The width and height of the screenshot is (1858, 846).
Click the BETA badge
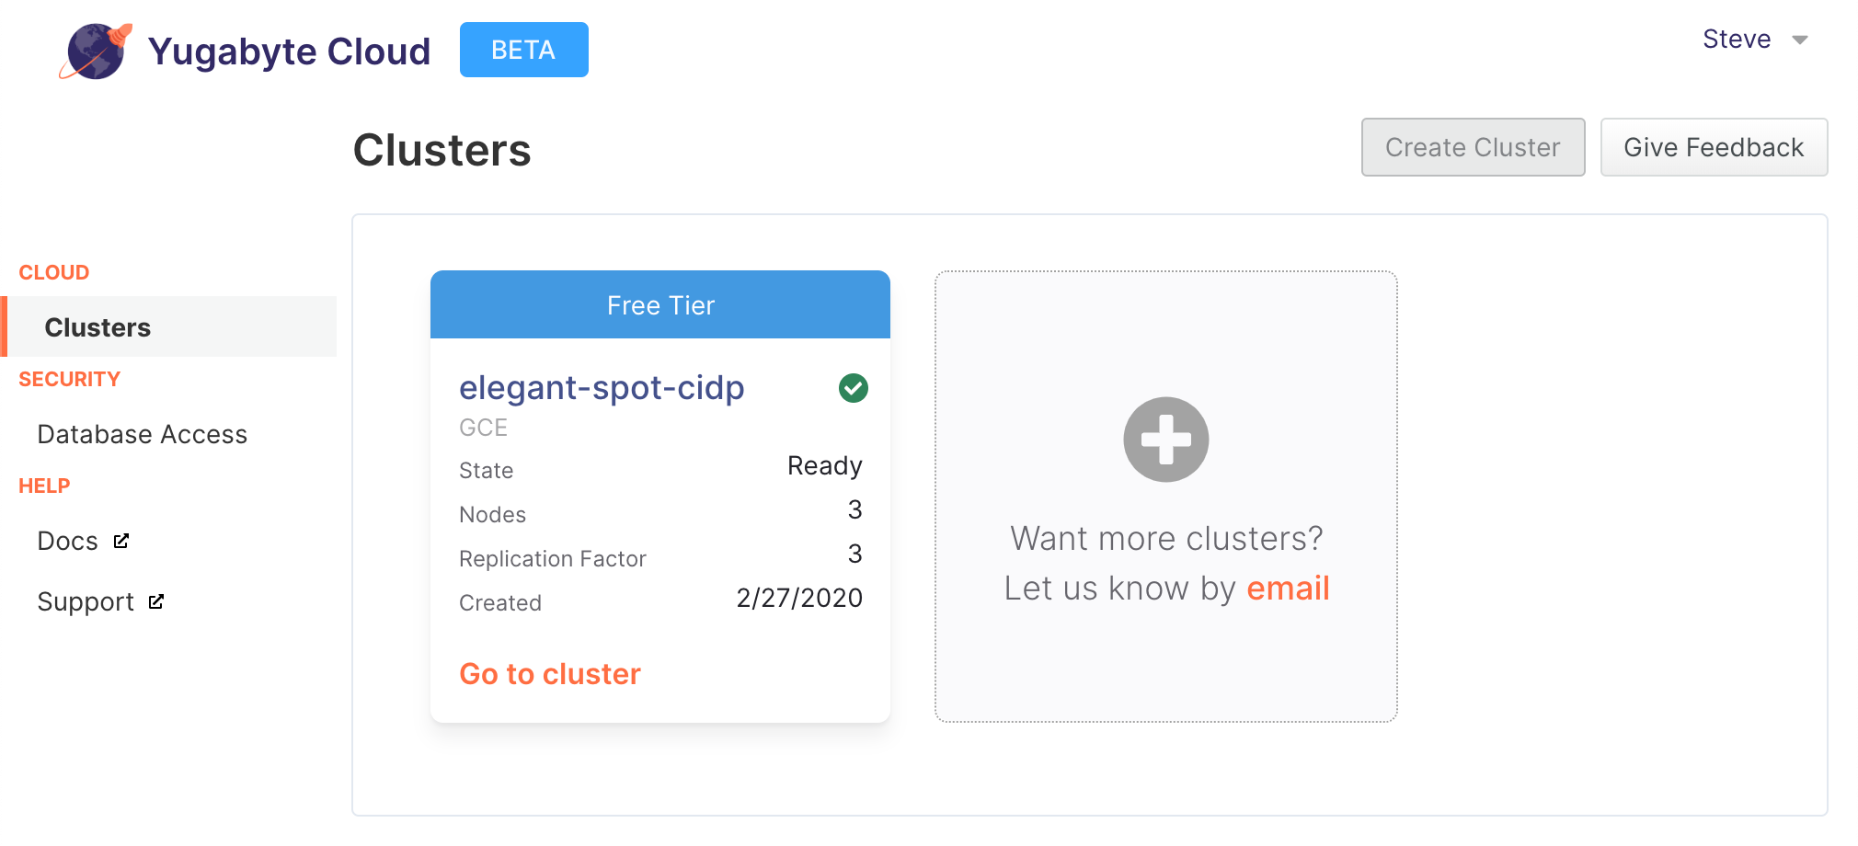tap(524, 50)
